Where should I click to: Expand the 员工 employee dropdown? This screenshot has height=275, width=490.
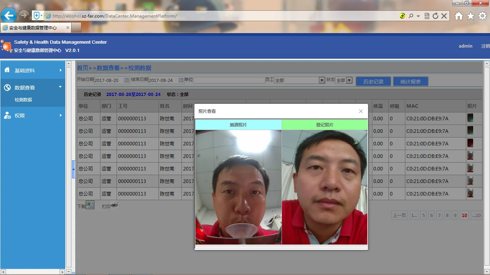pos(322,81)
